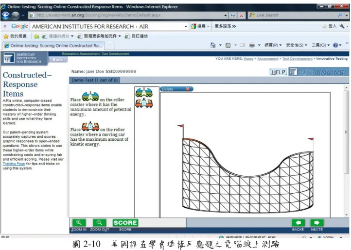Open the Training Page link

tap(14, 164)
